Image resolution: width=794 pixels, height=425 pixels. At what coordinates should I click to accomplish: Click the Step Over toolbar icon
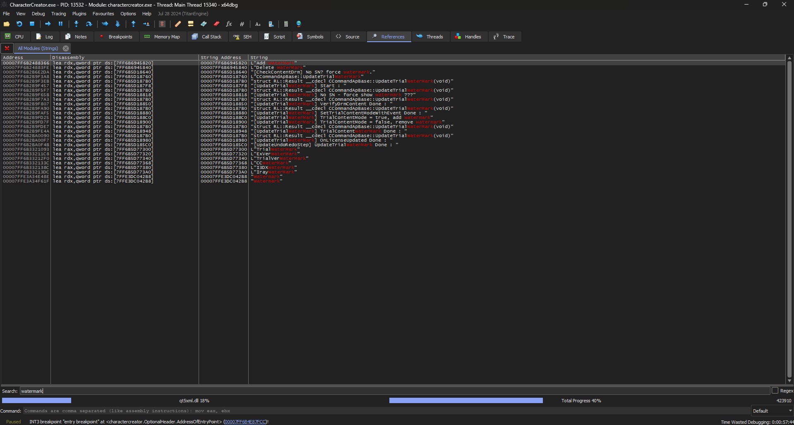[x=89, y=24]
